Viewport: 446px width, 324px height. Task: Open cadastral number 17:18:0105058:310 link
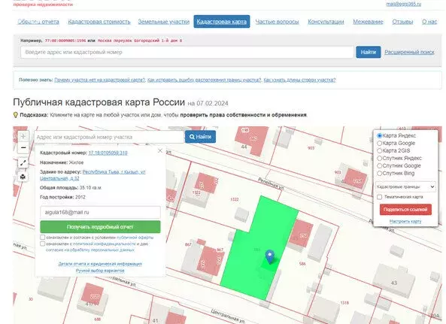(x=108, y=153)
